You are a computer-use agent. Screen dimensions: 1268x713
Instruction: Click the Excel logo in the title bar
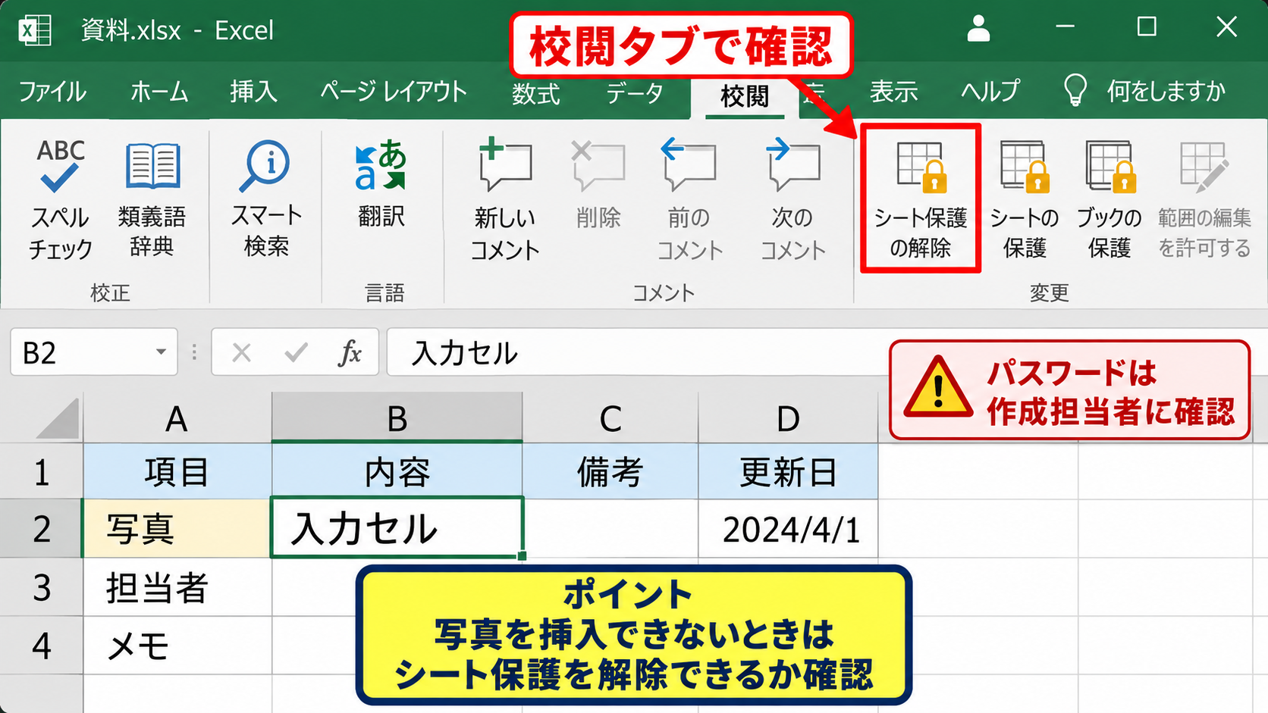[35, 30]
